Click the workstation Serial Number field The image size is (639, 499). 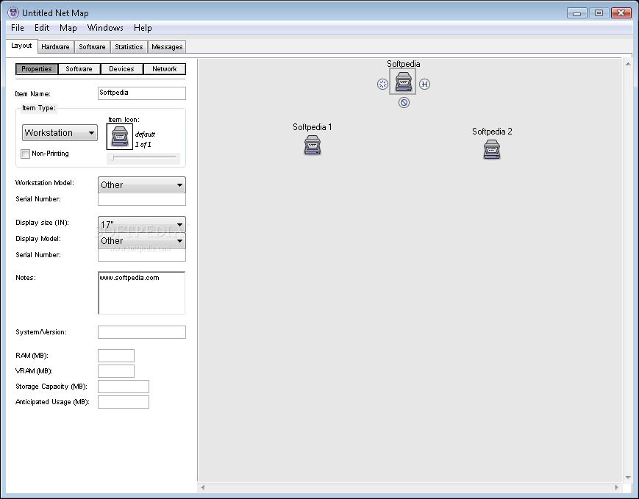coord(142,199)
